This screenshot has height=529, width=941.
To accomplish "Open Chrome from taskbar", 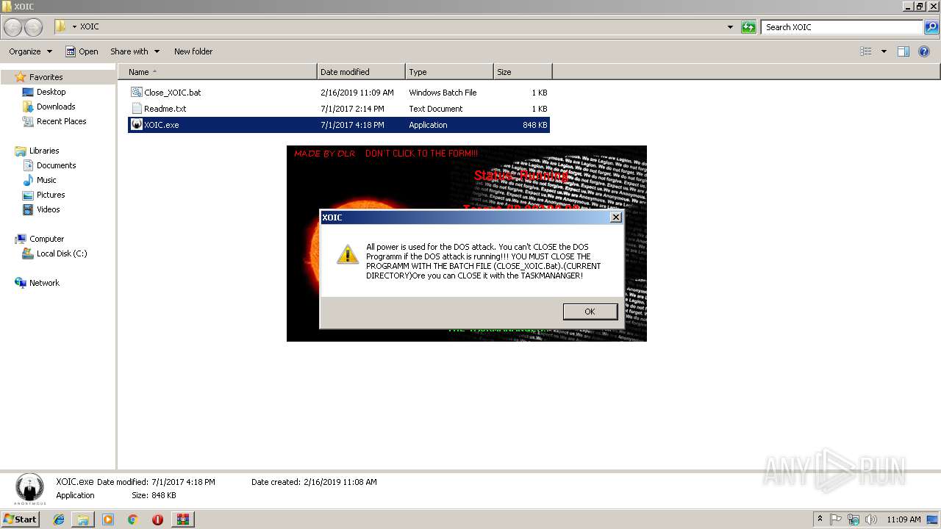I will [x=132, y=519].
